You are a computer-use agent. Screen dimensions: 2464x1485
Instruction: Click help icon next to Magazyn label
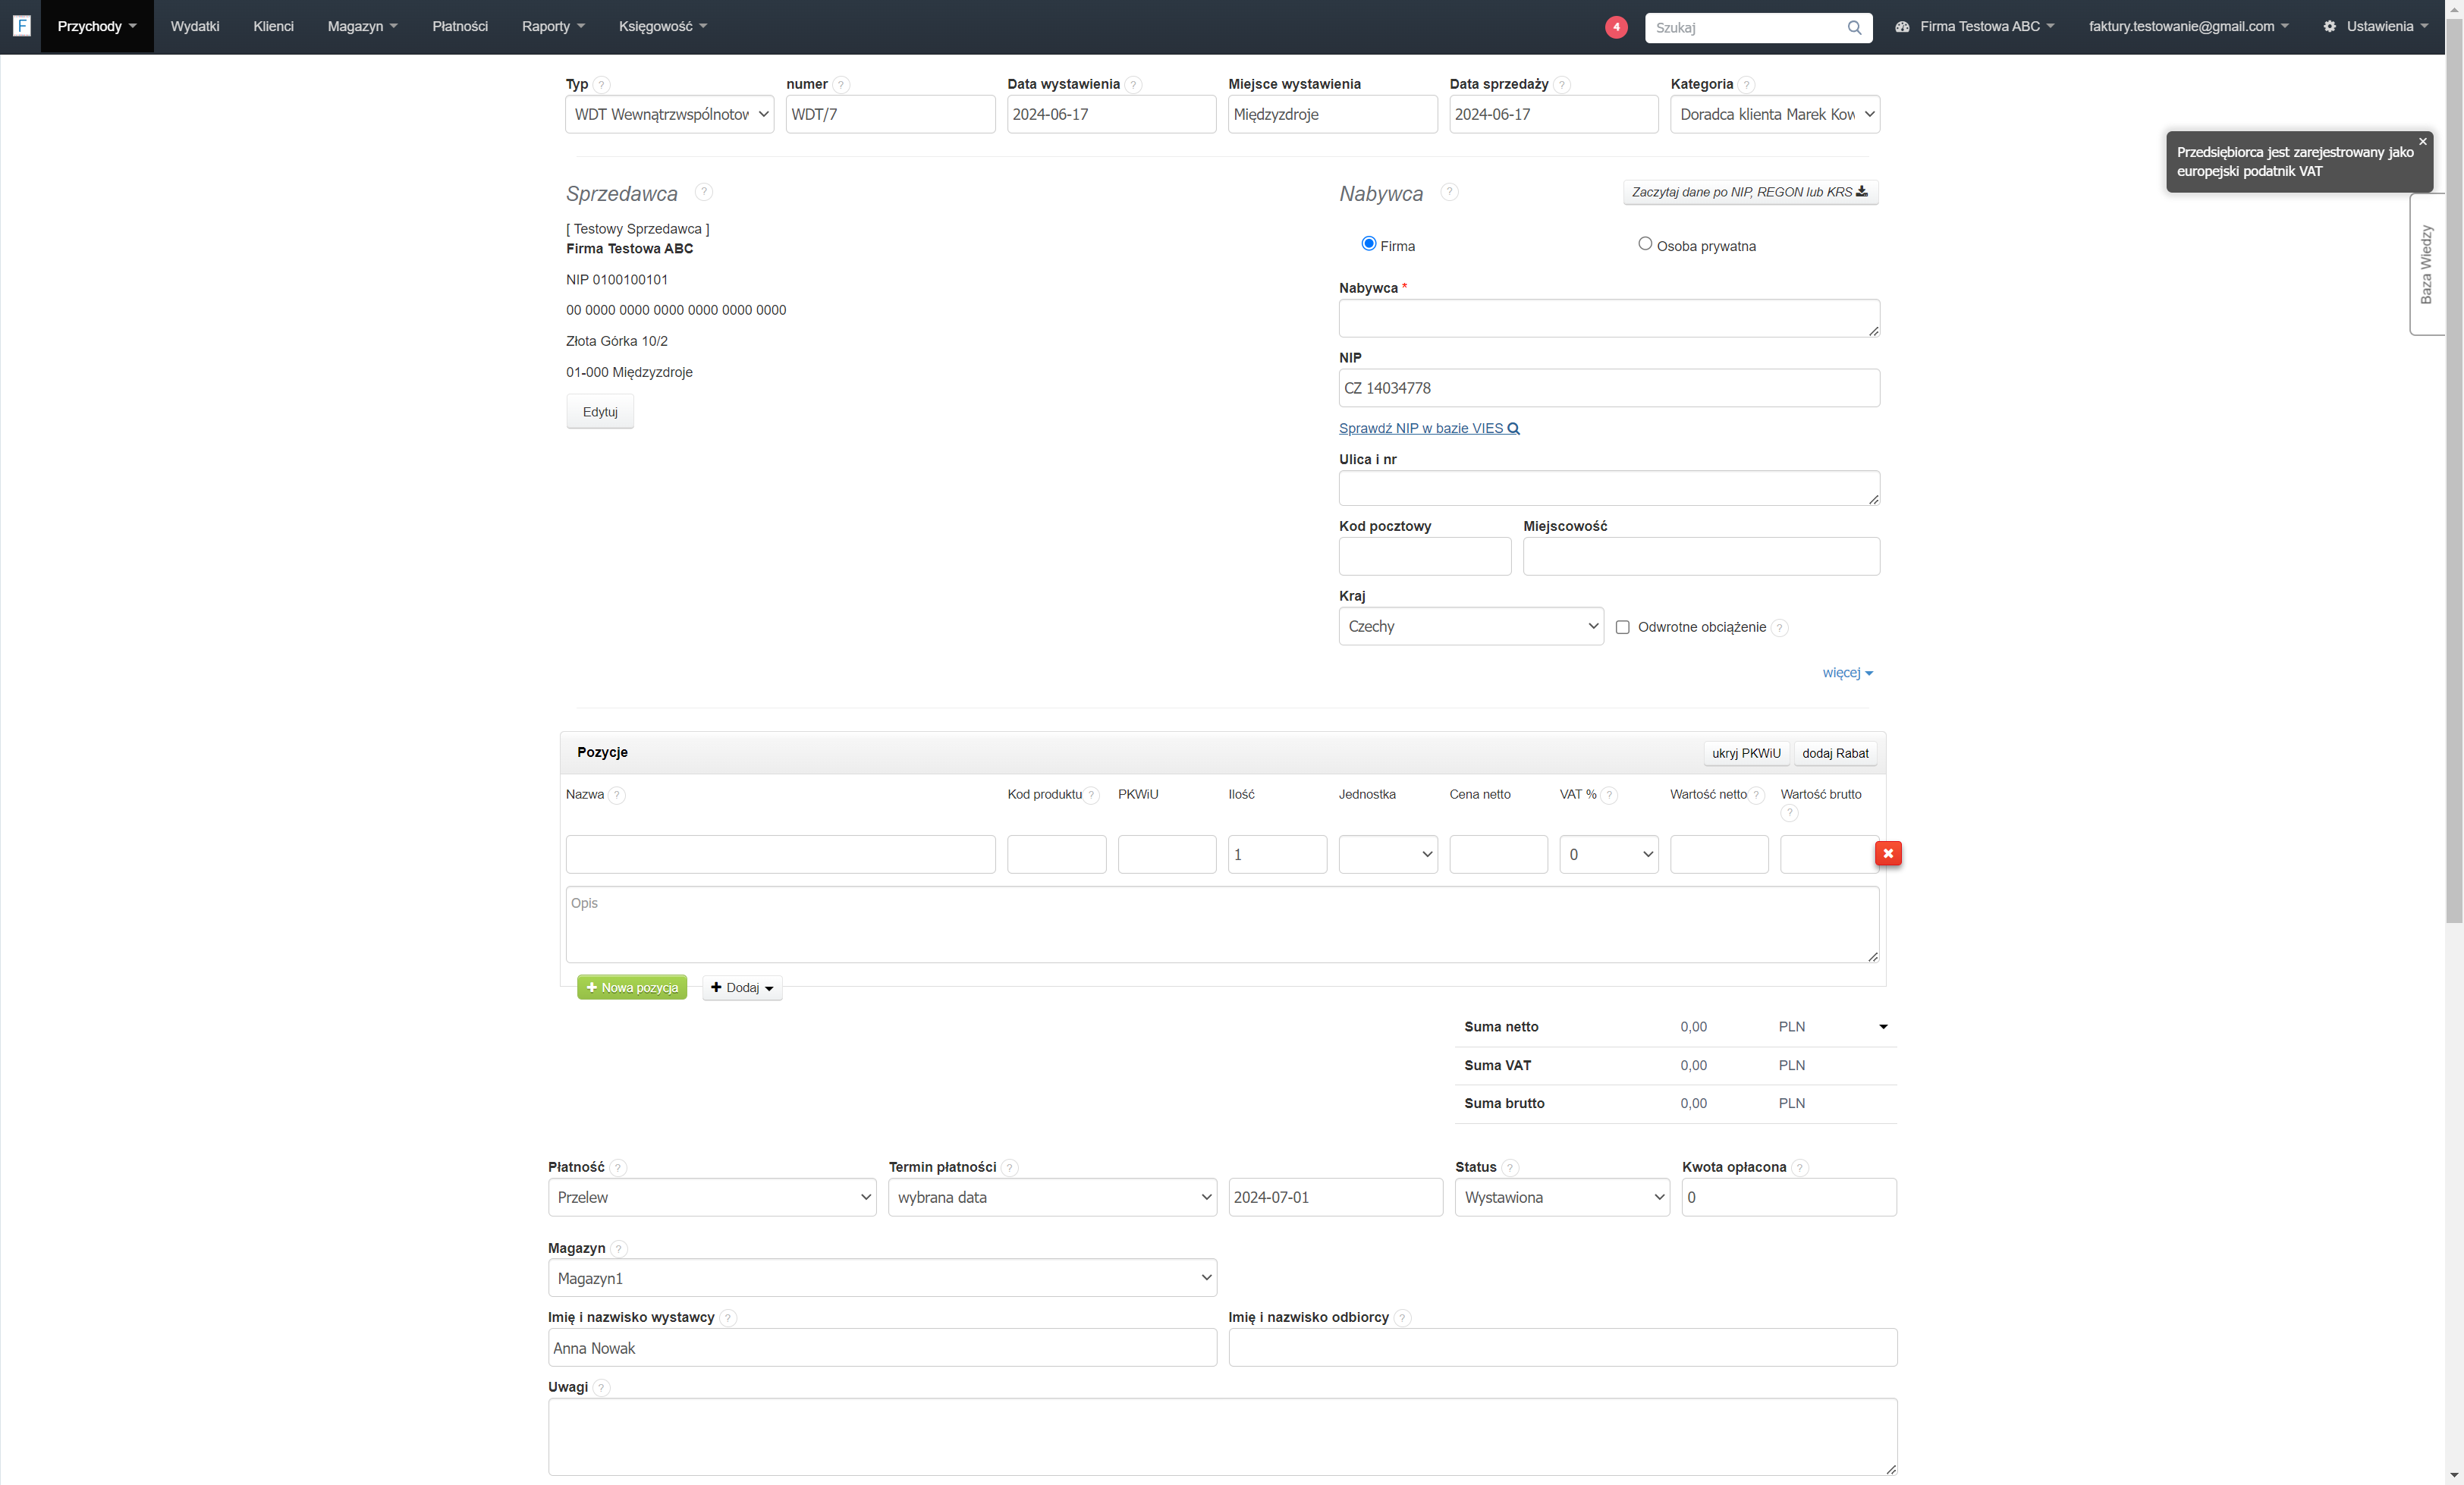point(619,1249)
